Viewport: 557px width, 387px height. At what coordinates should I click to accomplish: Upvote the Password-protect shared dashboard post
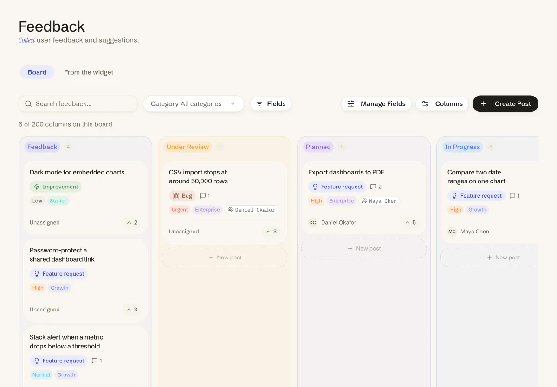(132, 310)
